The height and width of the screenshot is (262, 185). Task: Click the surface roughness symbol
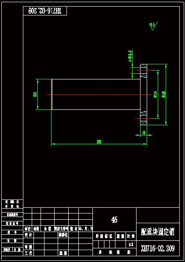coord(153,26)
